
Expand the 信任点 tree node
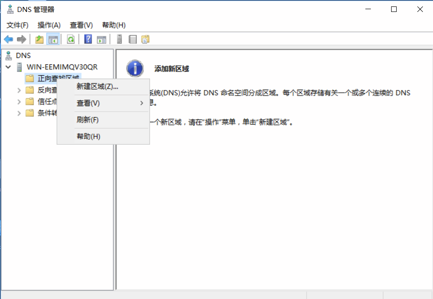point(19,102)
